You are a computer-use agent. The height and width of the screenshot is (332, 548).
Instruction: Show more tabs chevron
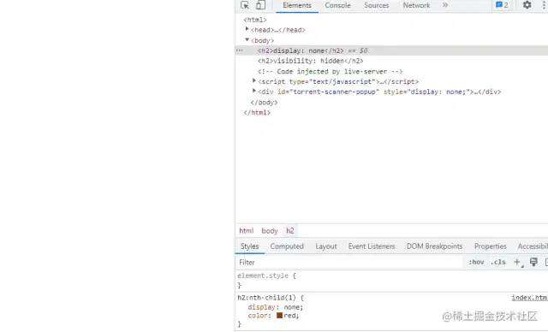(x=445, y=5)
